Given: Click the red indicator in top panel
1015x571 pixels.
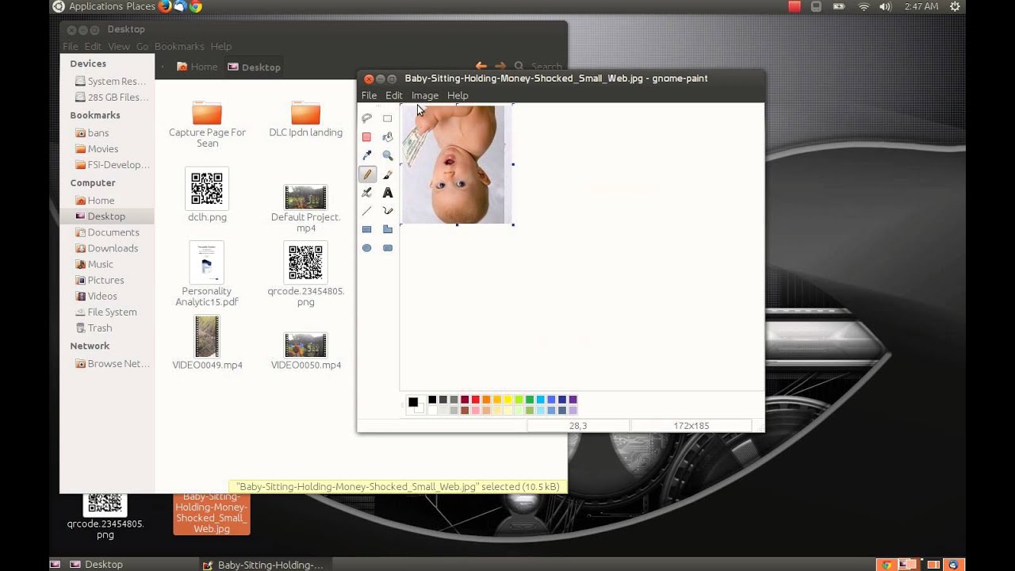Looking at the screenshot, I should click(x=795, y=6).
